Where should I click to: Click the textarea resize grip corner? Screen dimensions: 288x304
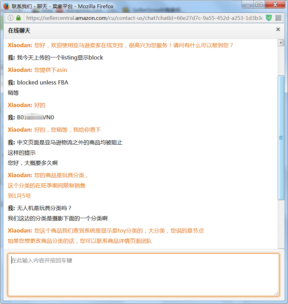point(276,293)
